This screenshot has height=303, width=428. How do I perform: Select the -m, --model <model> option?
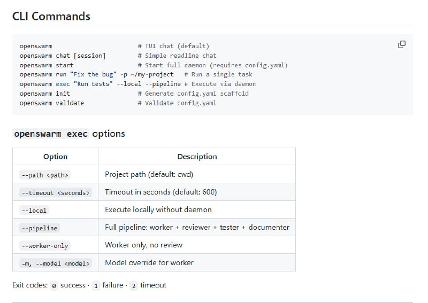coord(56,263)
